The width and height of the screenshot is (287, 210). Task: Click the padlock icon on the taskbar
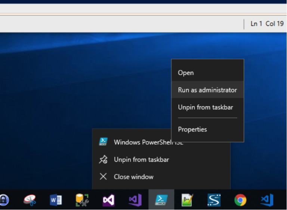click(x=4, y=200)
